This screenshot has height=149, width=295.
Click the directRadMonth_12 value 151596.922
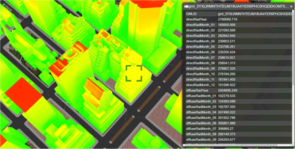tap(227, 85)
